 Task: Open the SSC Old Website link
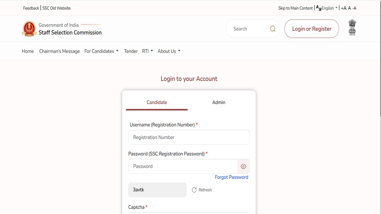(57, 8)
